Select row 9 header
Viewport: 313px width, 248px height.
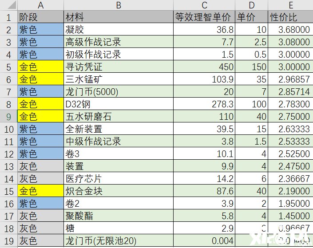tap(8, 116)
